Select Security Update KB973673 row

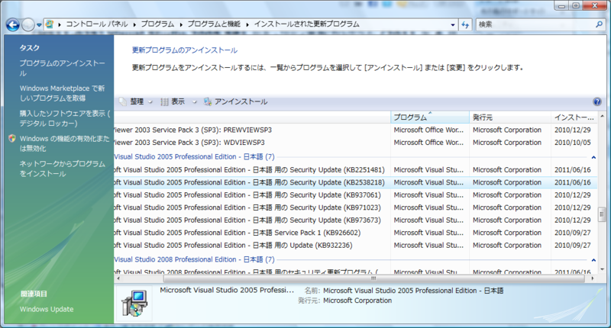pyautogui.click(x=356, y=220)
